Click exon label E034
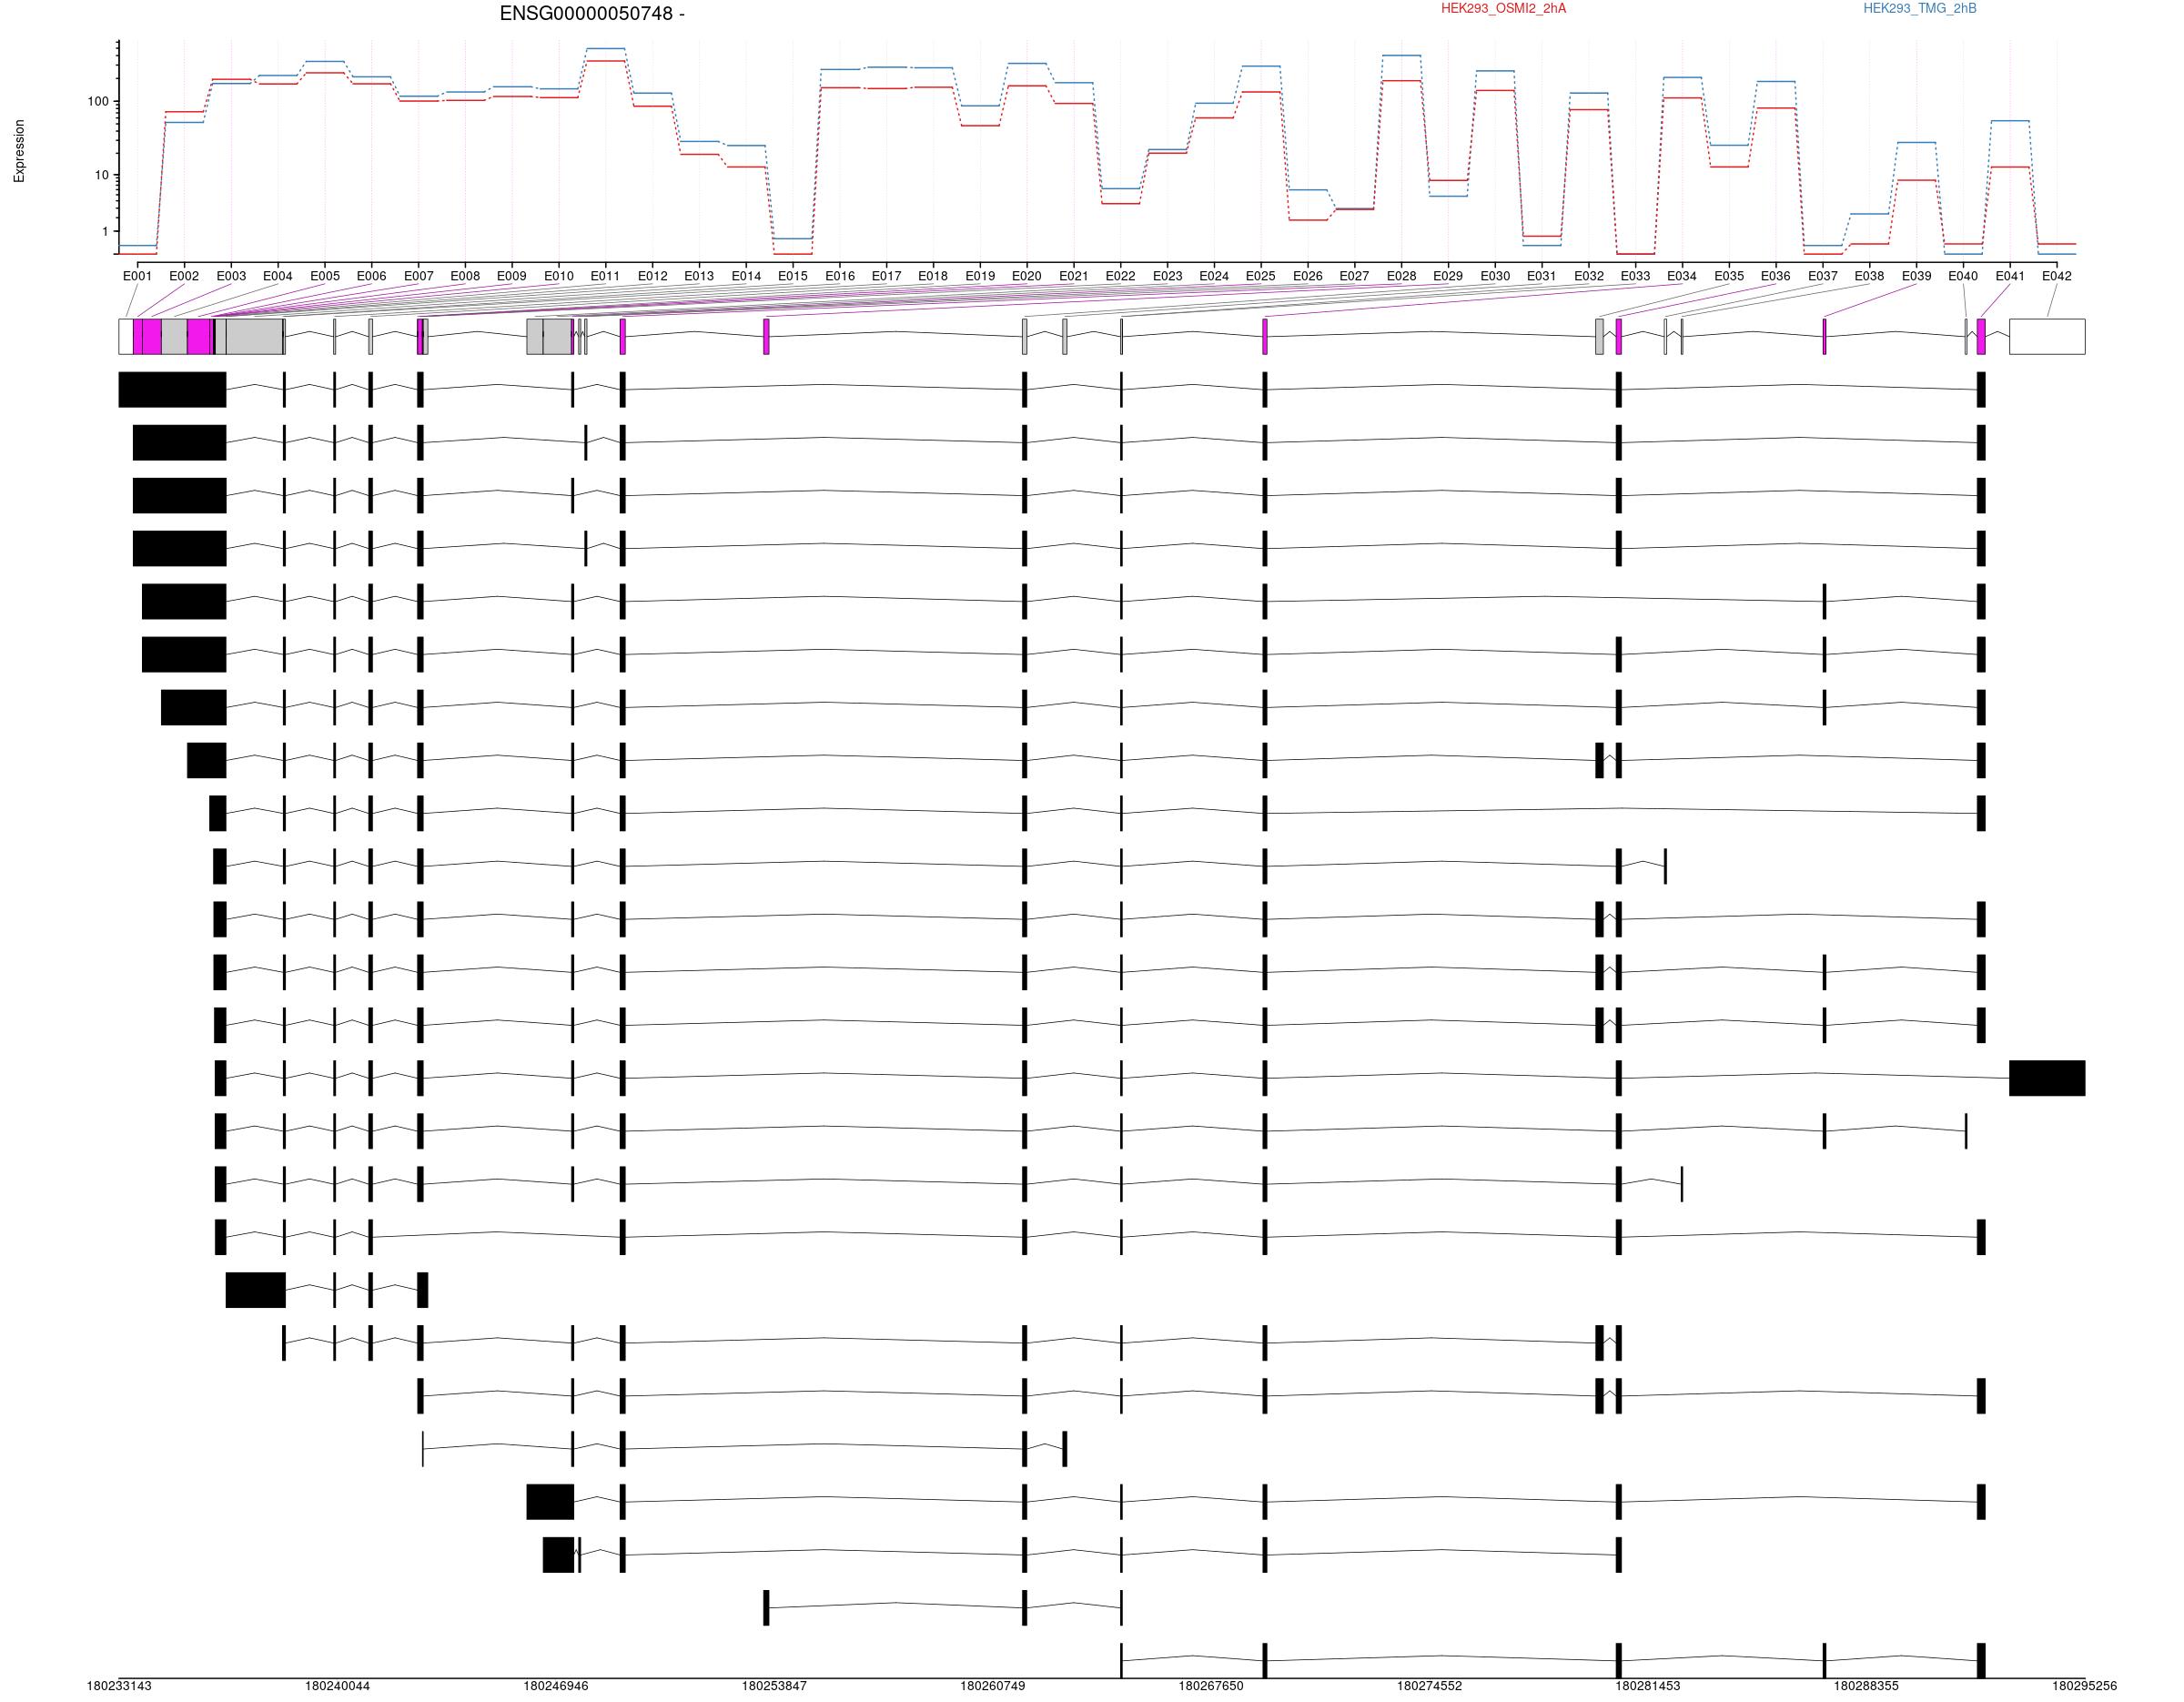Viewport: 2184px width, 1702px height. point(1682,276)
